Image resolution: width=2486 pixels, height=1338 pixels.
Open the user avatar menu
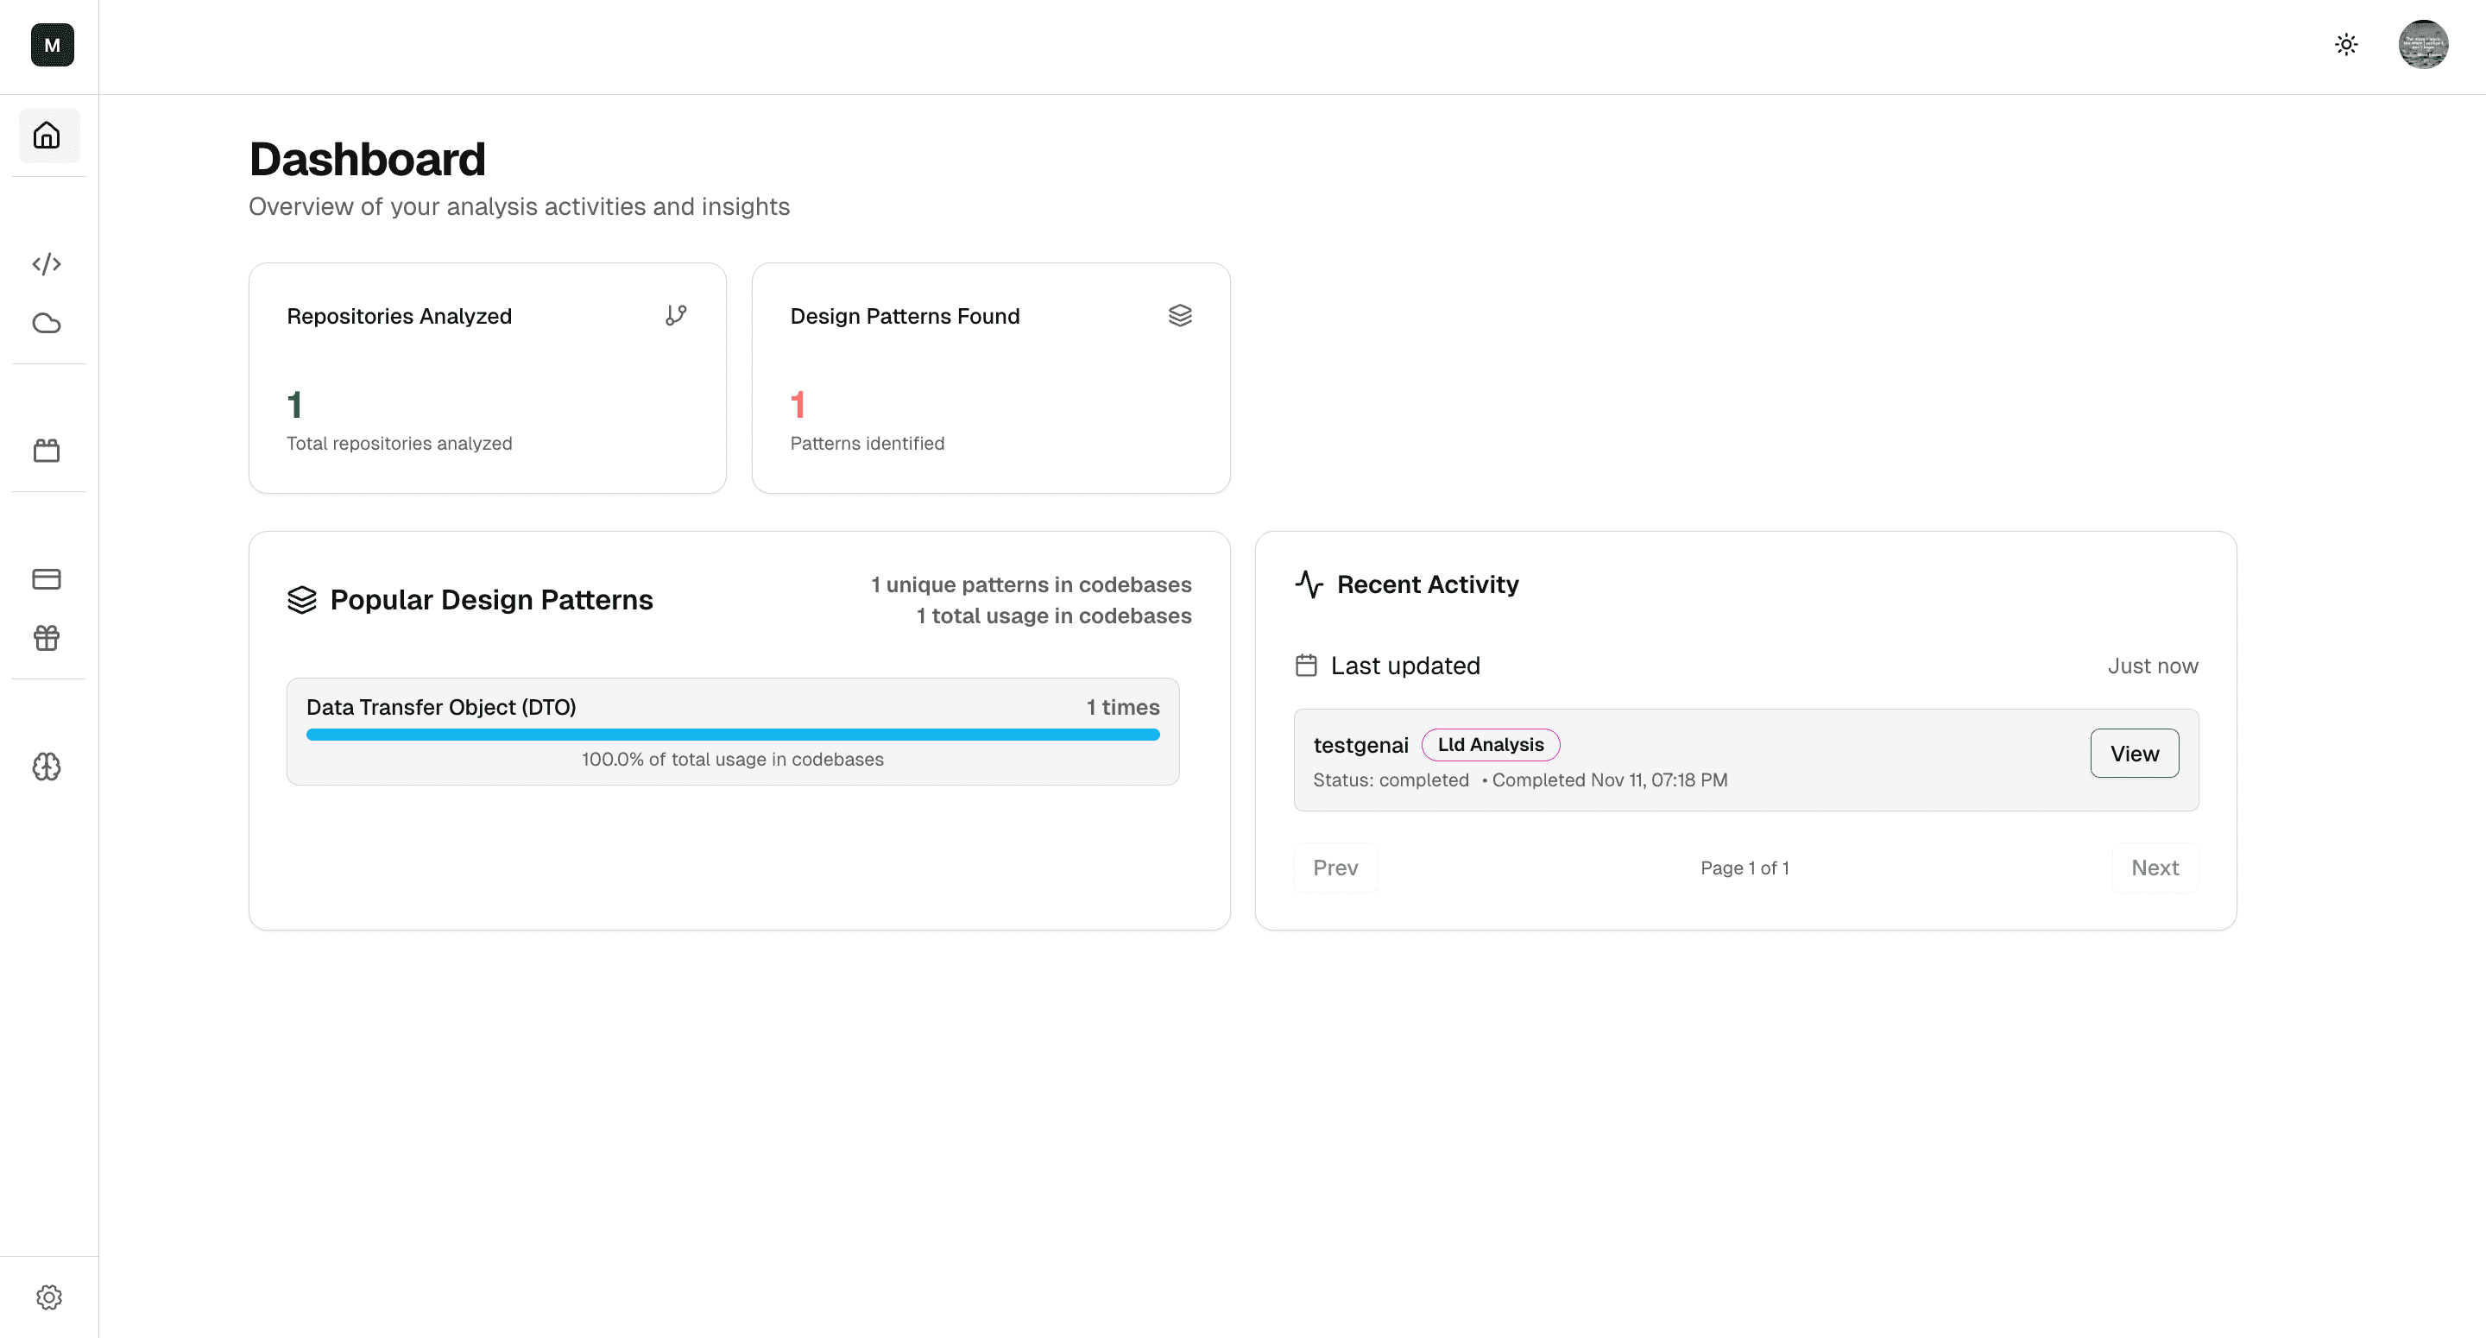2422,44
